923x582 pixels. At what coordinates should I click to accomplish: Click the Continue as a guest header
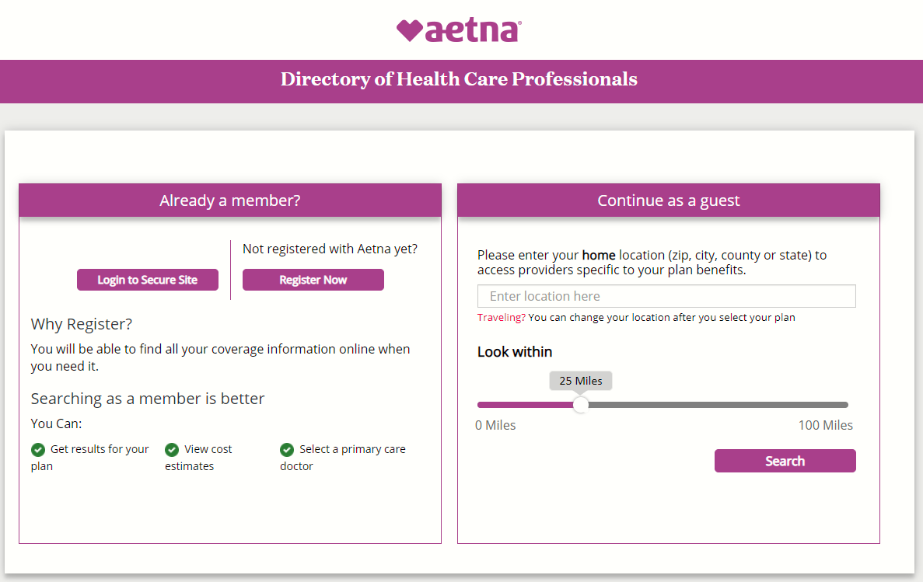pos(669,200)
